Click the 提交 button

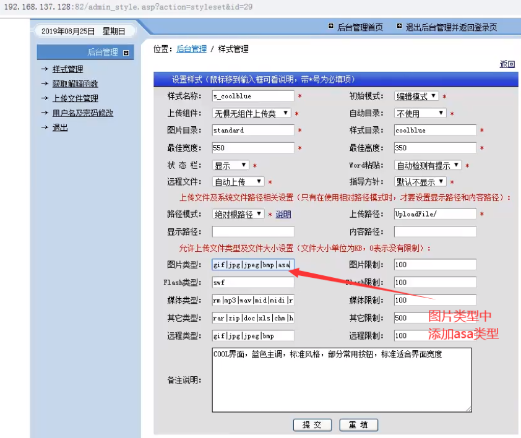click(x=312, y=425)
